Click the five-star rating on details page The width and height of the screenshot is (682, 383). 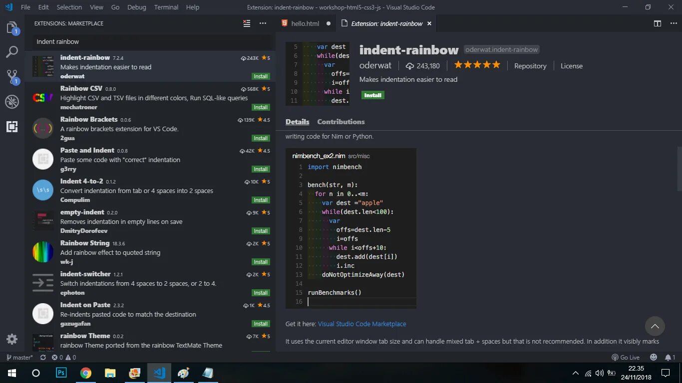pos(477,65)
